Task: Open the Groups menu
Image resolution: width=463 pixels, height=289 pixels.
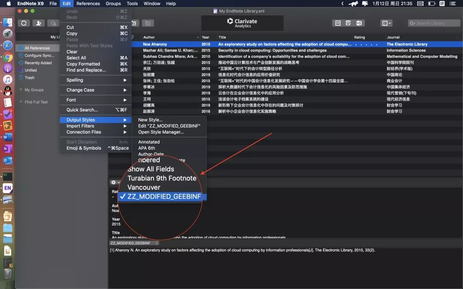Action: click(x=113, y=3)
